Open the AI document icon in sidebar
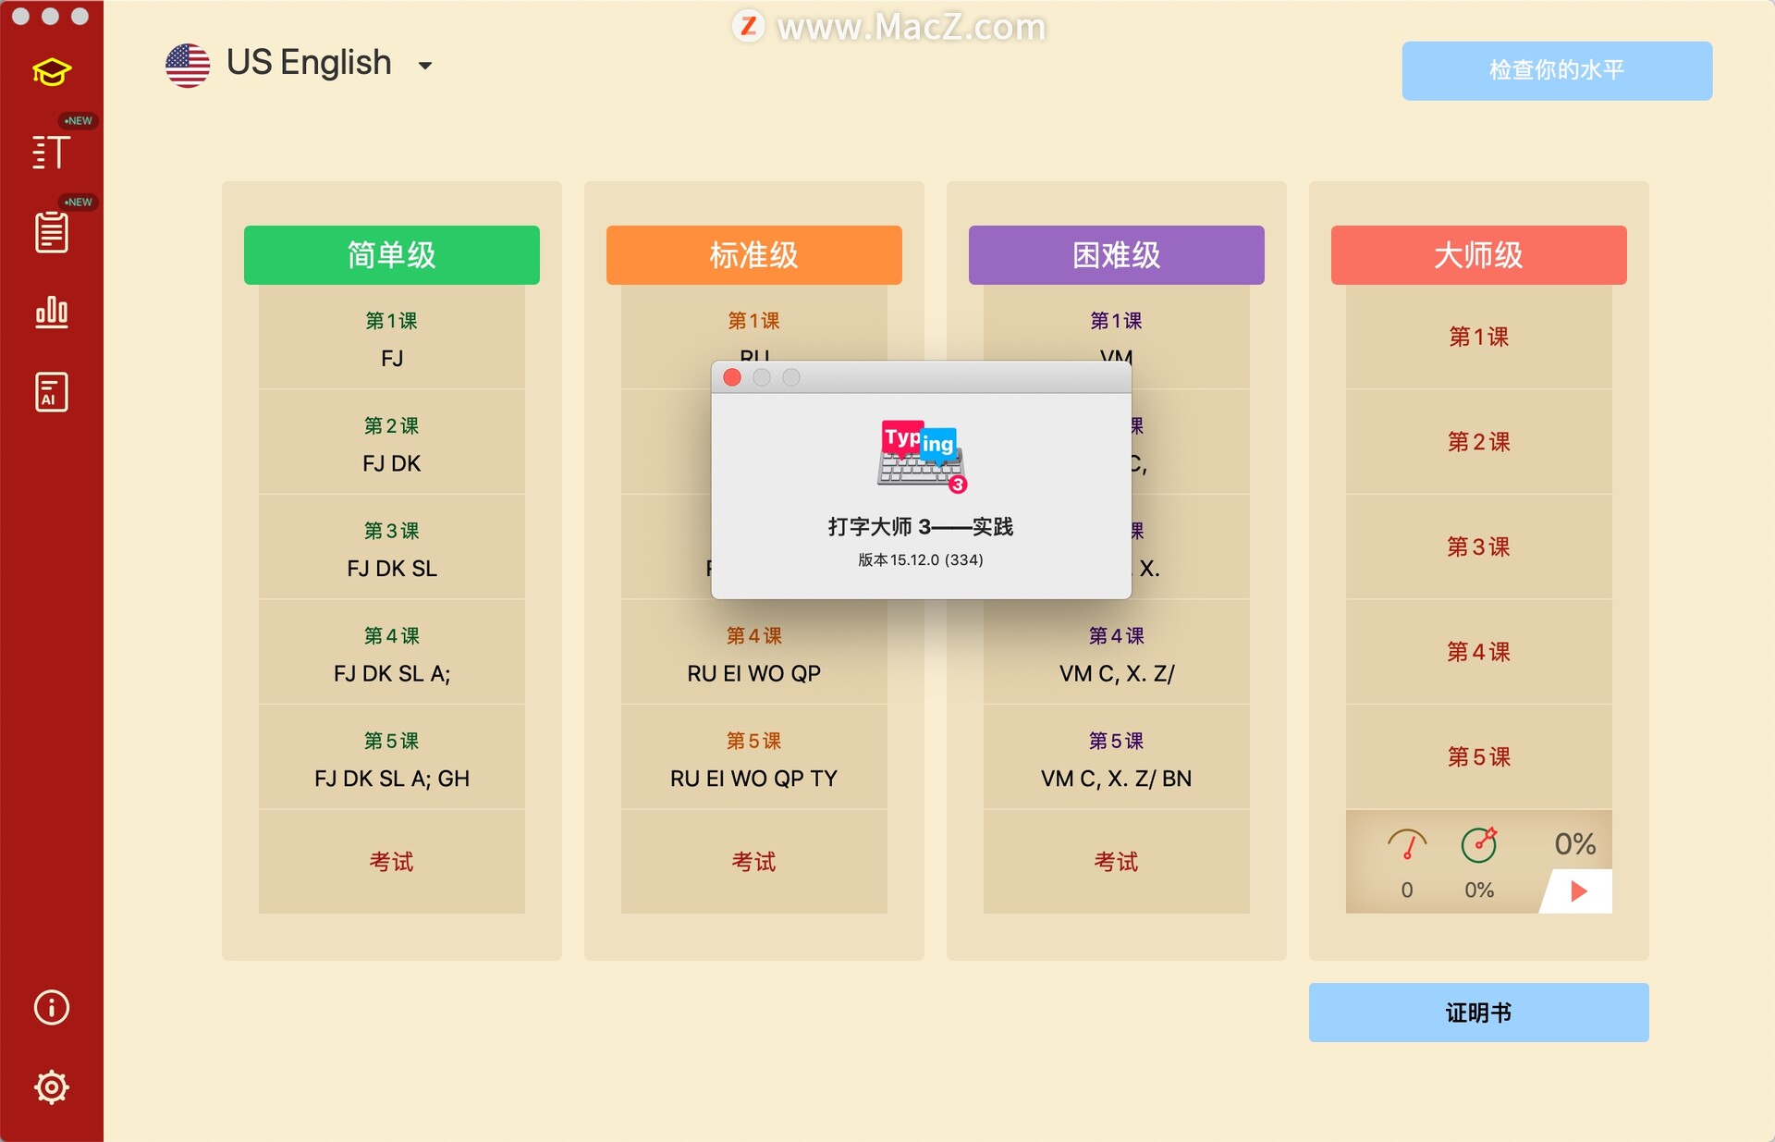Screen dimensions: 1775x1142 (52, 392)
